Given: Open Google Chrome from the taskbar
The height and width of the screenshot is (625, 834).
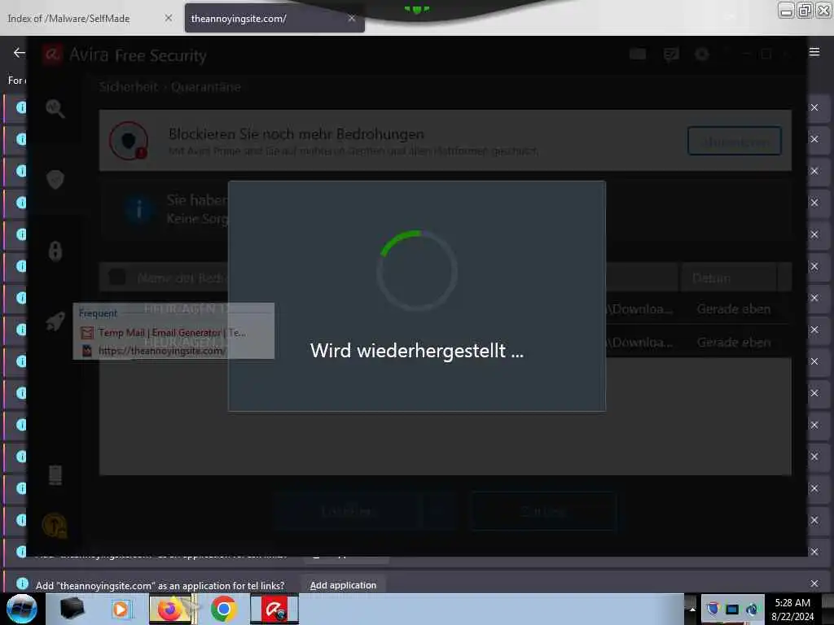Looking at the screenshot, I should pos(223,609).
